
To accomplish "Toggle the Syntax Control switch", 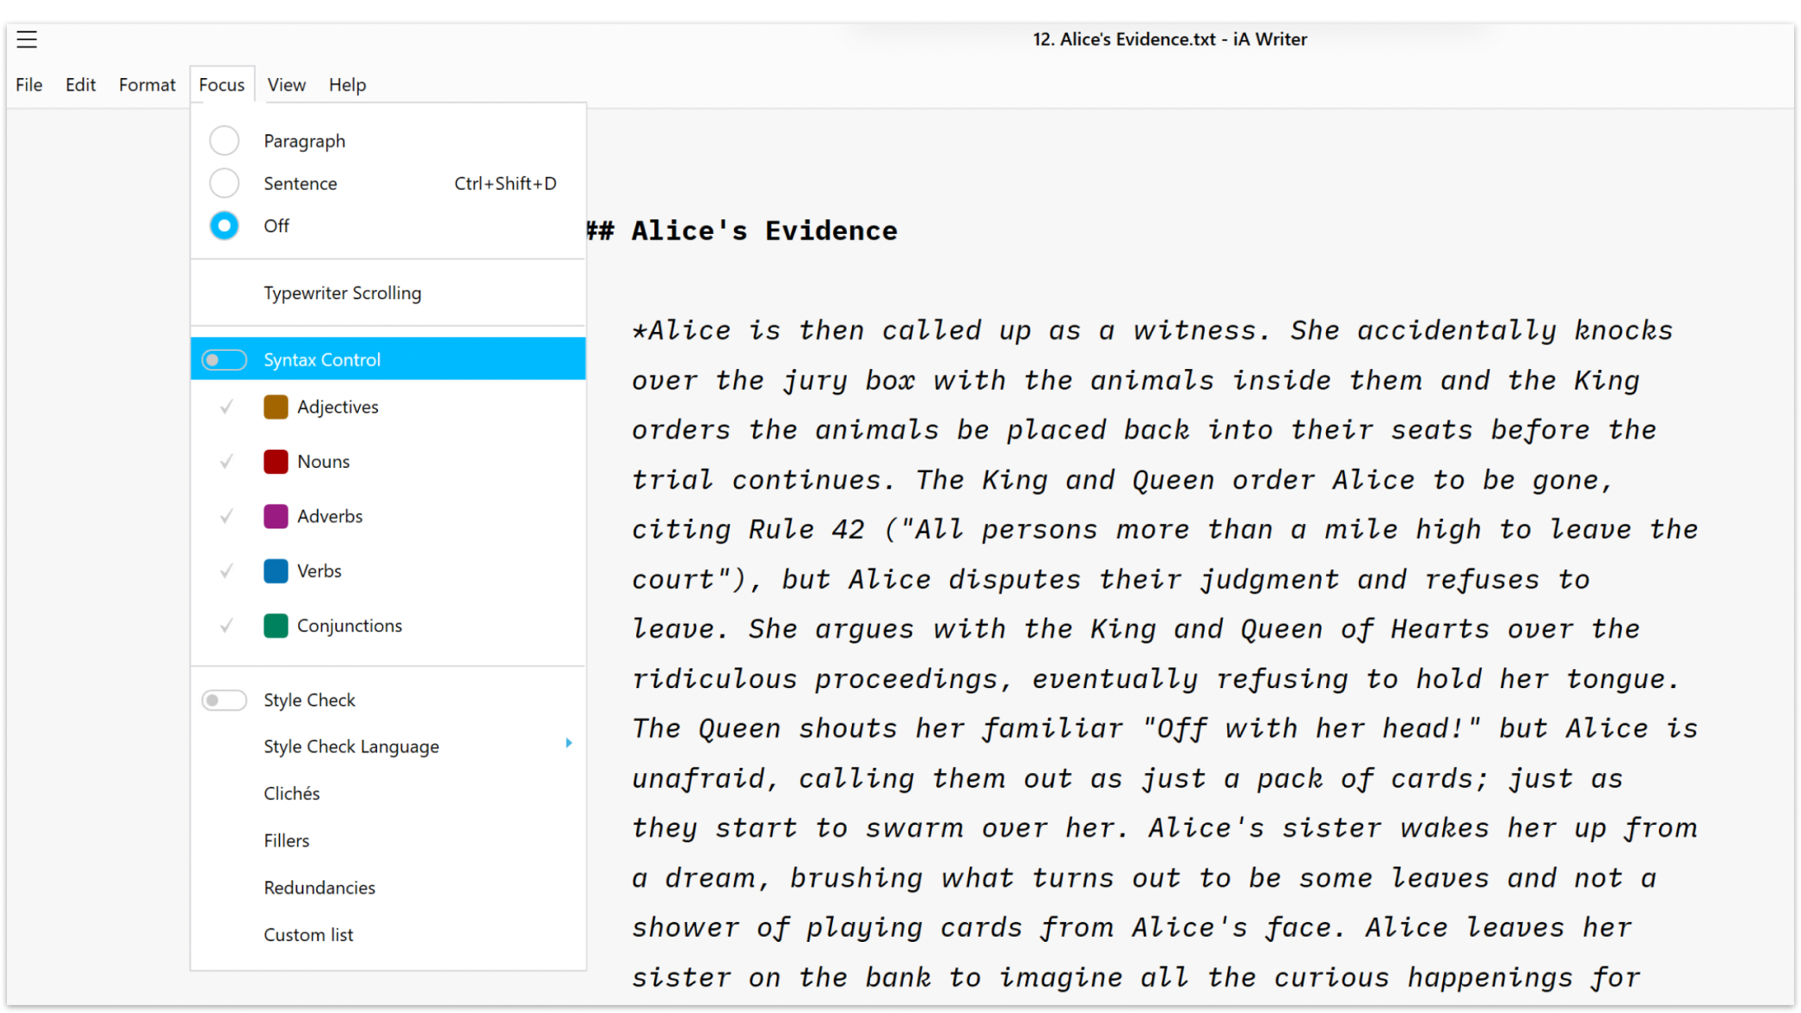I will (x=224, y=360).
